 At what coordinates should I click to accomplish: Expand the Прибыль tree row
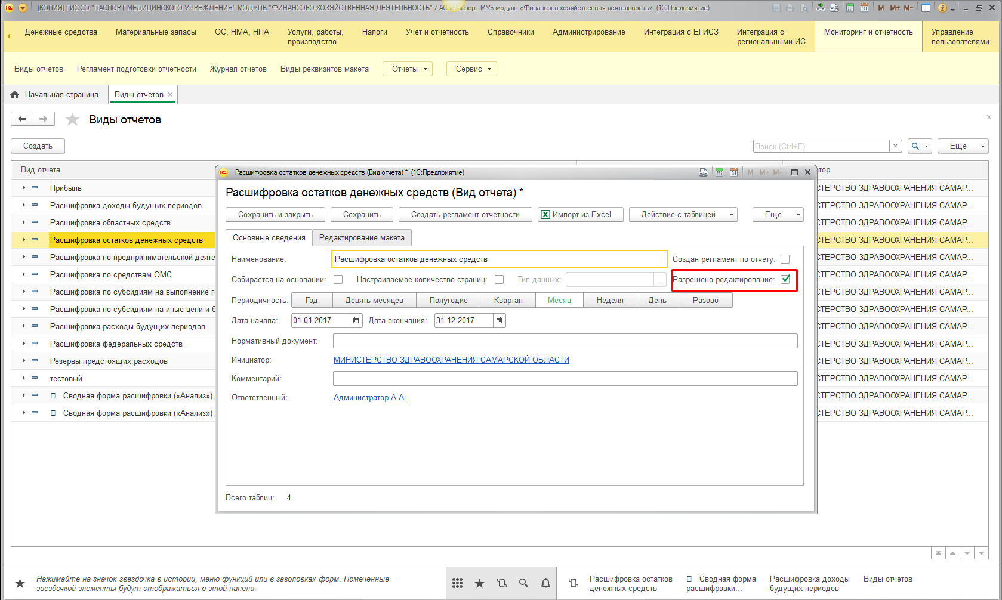click(x=24, y=188)
